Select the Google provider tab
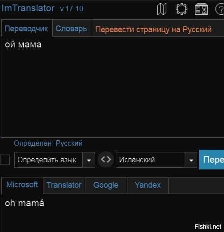Screen dimensions: 224x232 pos(106,185)
